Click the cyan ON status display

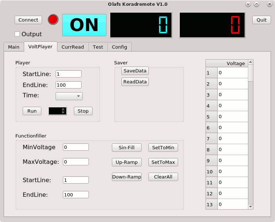pyautogui.click(x=84, y=25)
